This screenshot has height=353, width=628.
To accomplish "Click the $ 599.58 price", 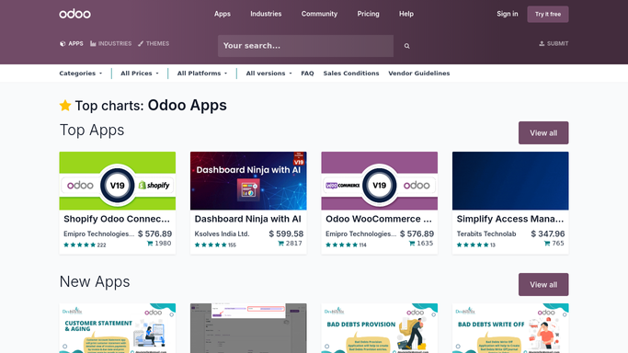I will point(286,233).
